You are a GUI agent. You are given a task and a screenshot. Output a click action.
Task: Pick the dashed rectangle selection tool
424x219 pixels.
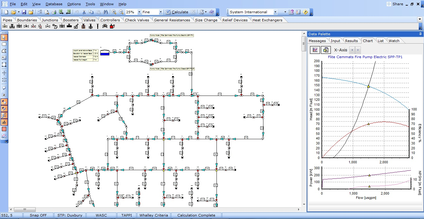pyautogui.click(x=4, y=44)
